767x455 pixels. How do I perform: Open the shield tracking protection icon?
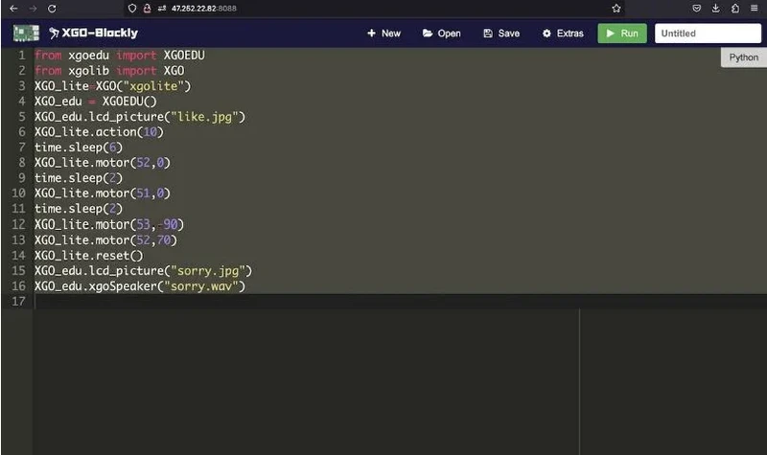132,9
